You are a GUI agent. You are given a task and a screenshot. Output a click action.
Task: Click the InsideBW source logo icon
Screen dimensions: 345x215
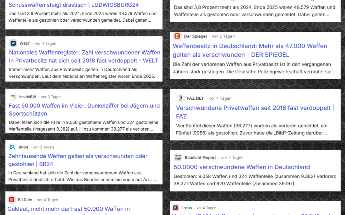(13, 97)
